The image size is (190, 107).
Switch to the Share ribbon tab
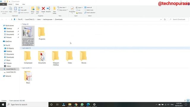(x=17, y=4)
